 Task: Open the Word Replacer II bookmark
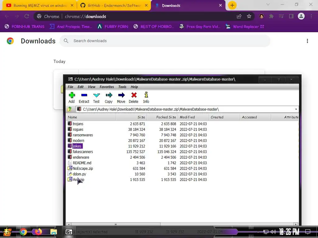click(245, 27)
